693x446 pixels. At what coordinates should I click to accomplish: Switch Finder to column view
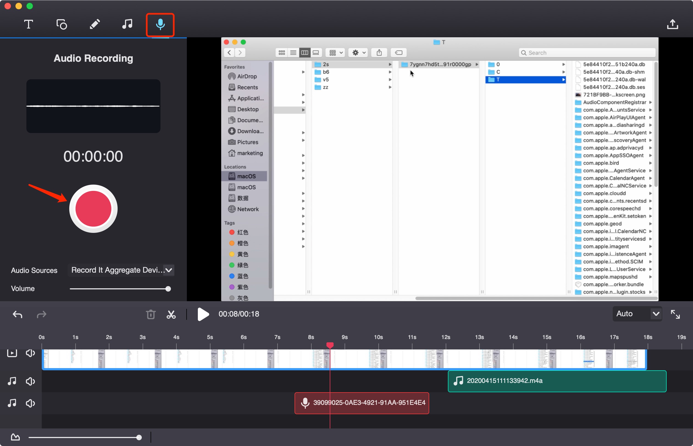pos(304,52)
